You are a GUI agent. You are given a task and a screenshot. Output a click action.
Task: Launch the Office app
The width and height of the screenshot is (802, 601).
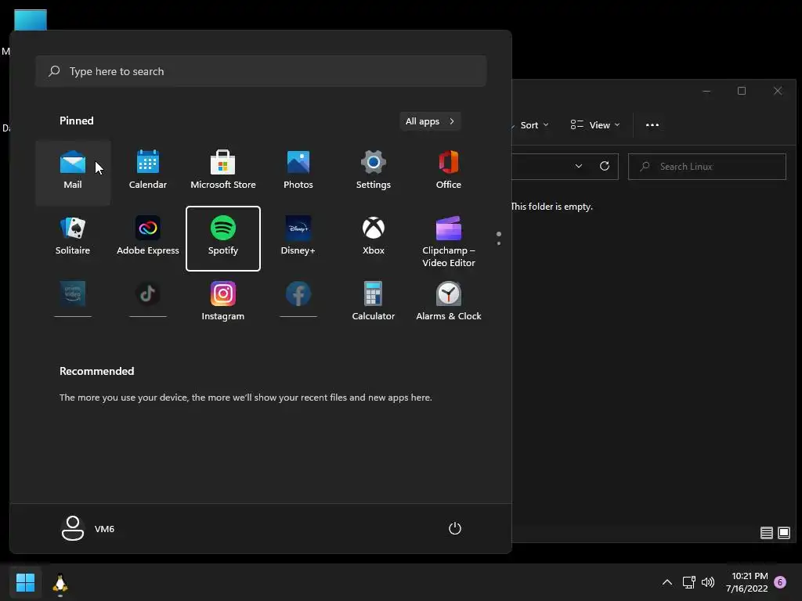449,173
